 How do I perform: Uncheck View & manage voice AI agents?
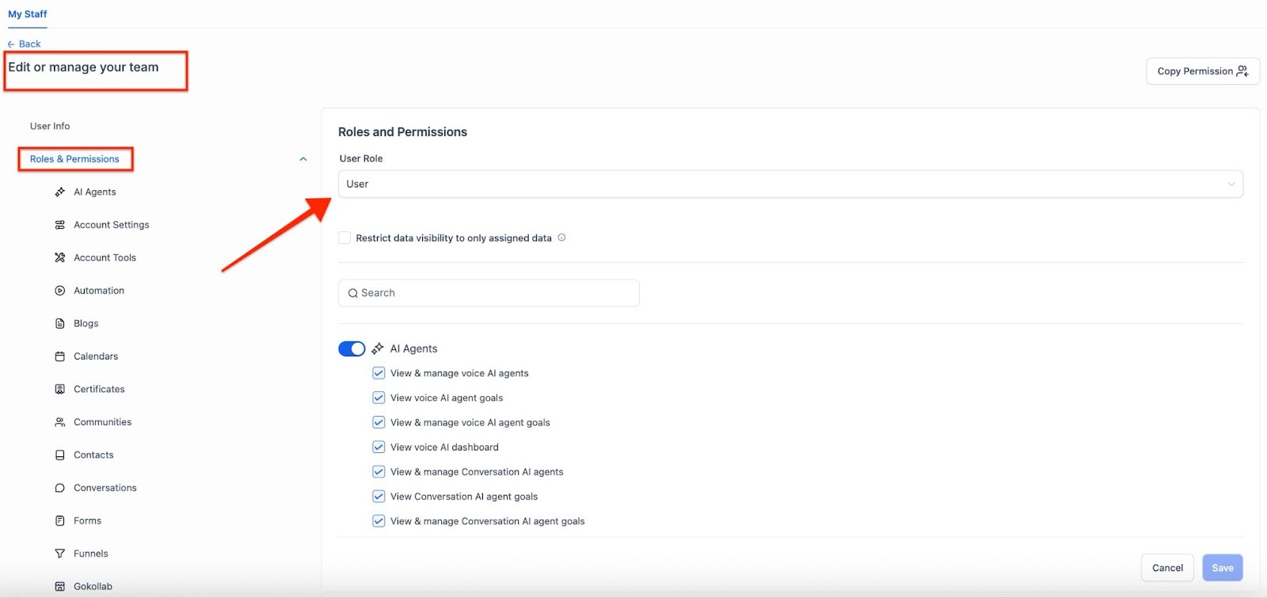pyautogui.click(x=379, y=373)
